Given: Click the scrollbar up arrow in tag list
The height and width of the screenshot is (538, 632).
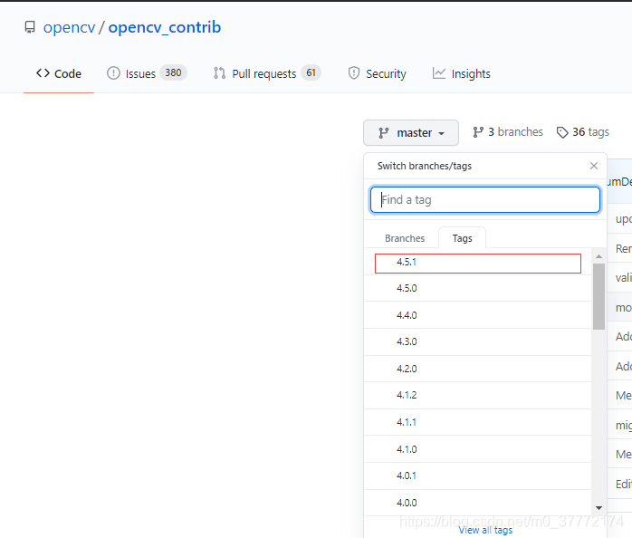Looking at the screenshot, I should tap(598, 256).
